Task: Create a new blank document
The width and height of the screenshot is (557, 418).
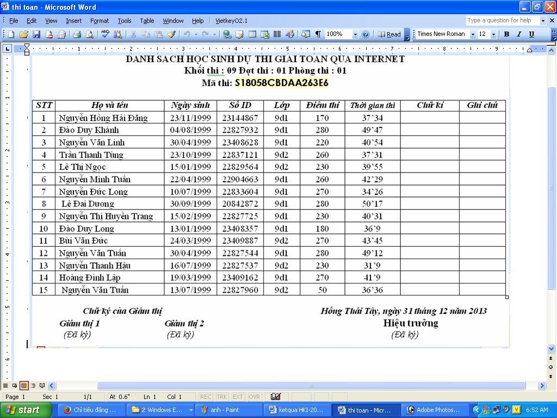Action: 11,34
